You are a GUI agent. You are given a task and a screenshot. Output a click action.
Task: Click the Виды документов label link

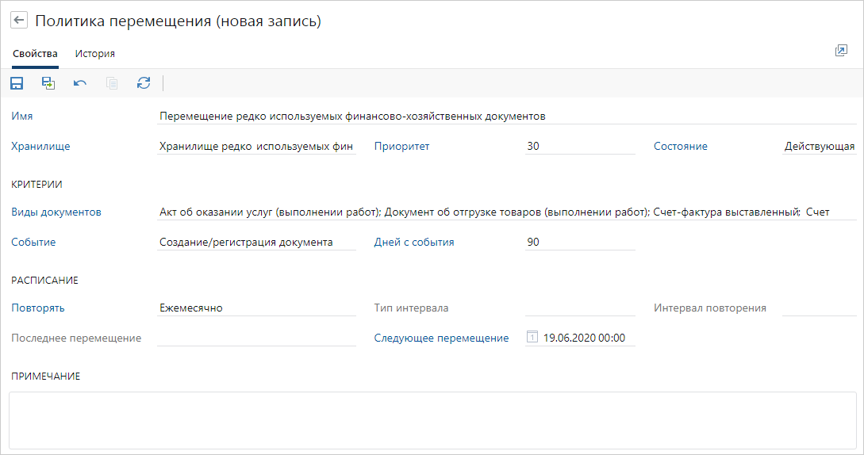[56, 212]
